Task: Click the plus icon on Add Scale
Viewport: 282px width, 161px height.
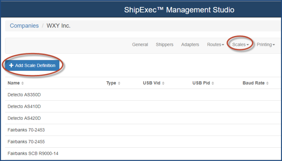Action: pos(11,65)
